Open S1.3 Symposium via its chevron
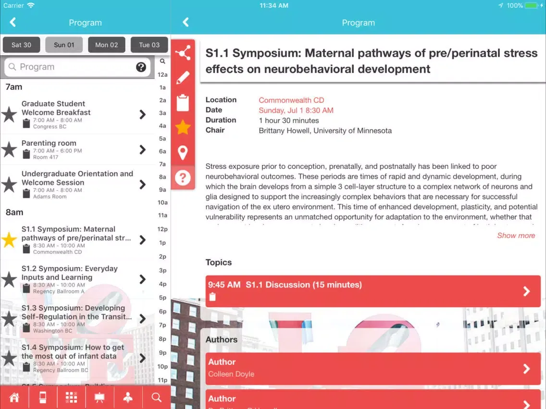 click(142, 318)
